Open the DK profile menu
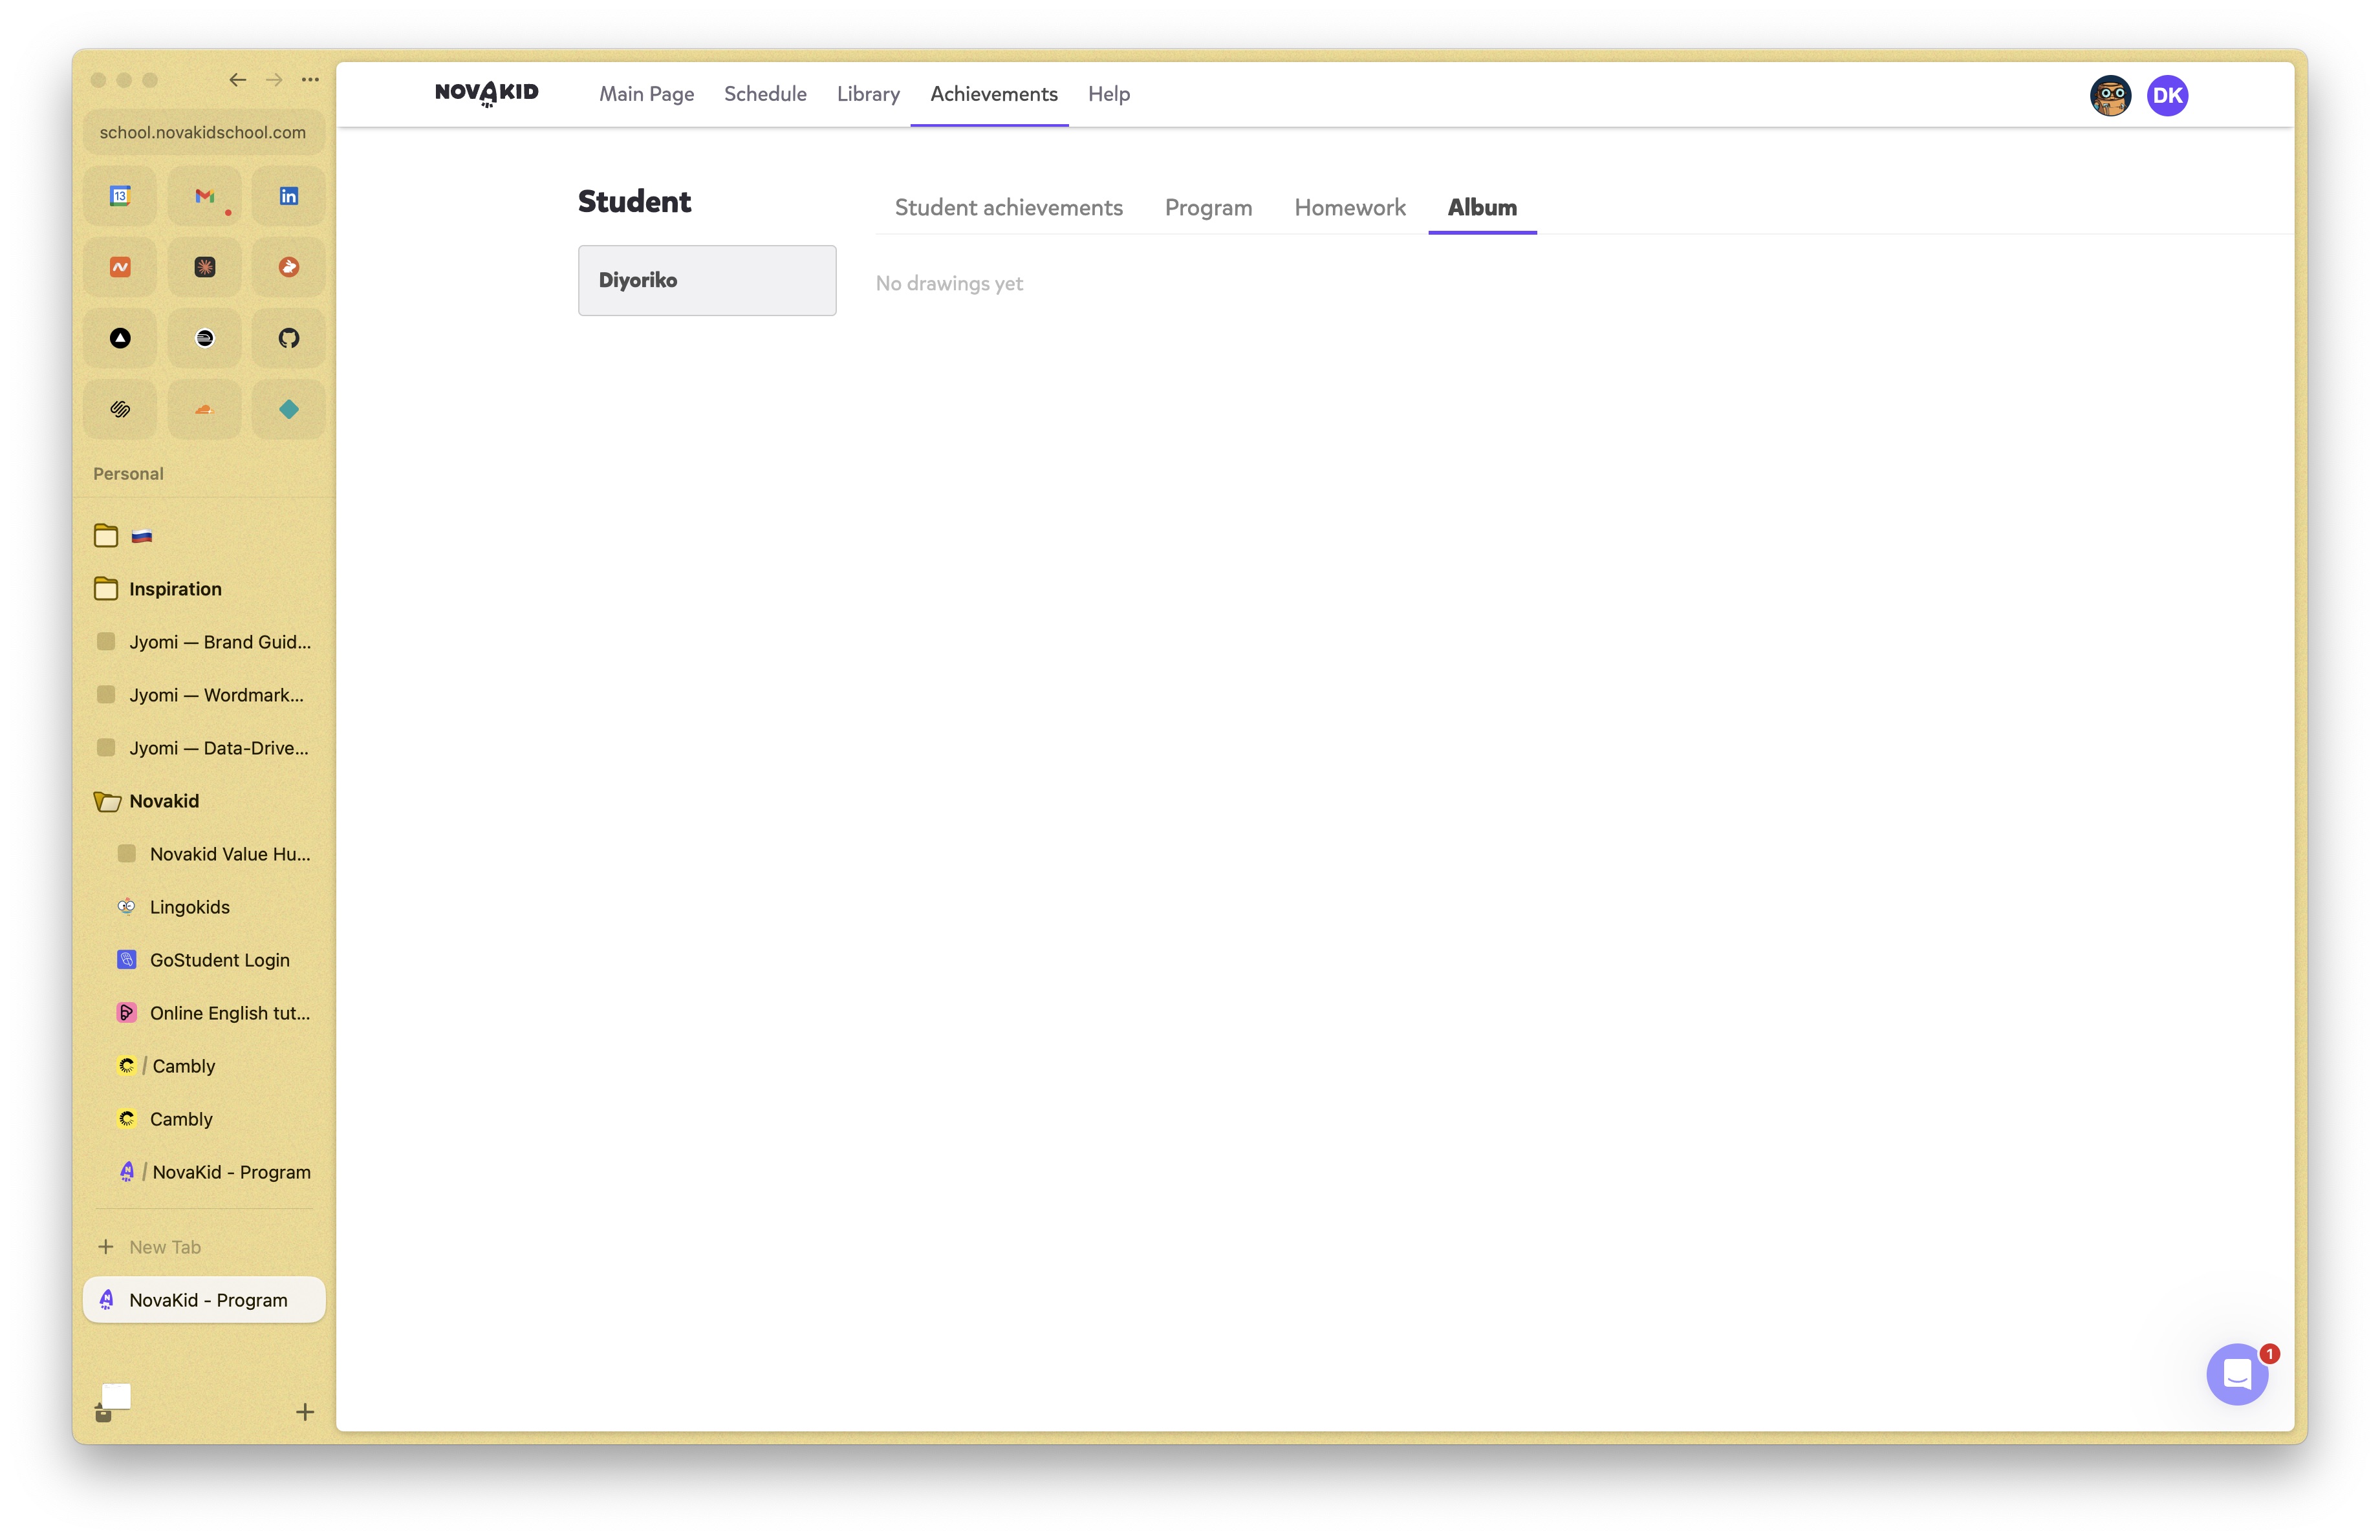The image size is (2380, 1540). [2167, 96]
